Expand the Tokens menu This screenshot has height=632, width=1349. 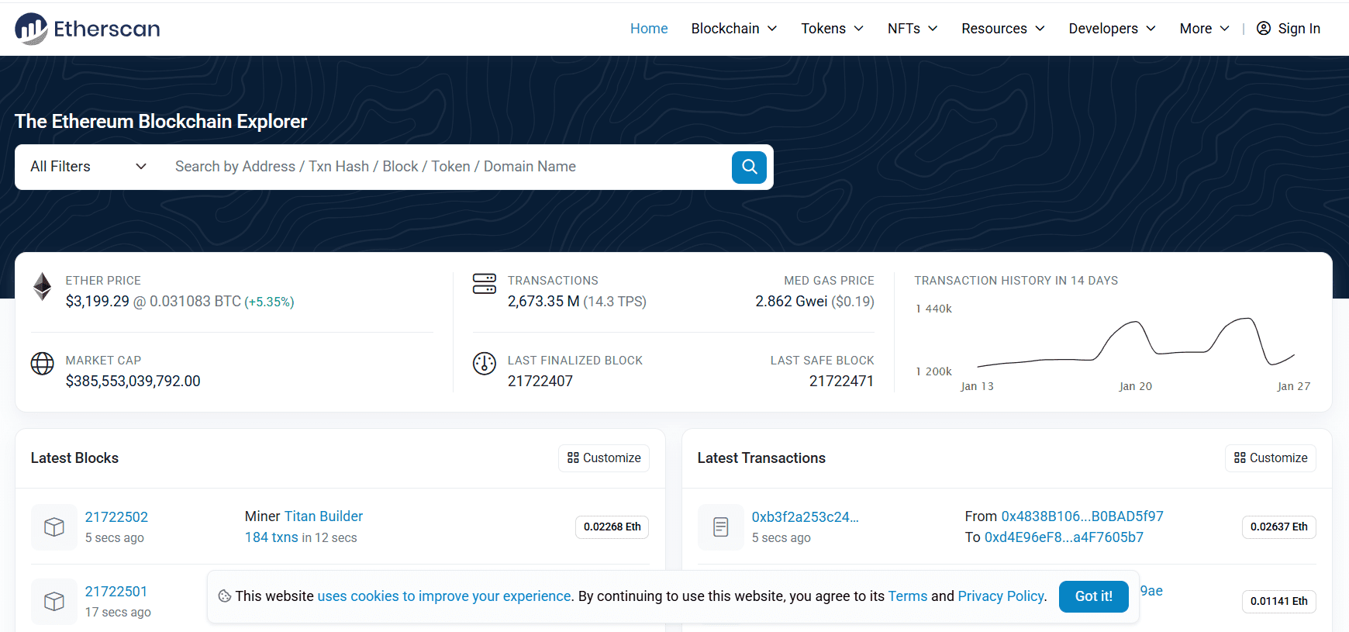[x=832, y=29]
